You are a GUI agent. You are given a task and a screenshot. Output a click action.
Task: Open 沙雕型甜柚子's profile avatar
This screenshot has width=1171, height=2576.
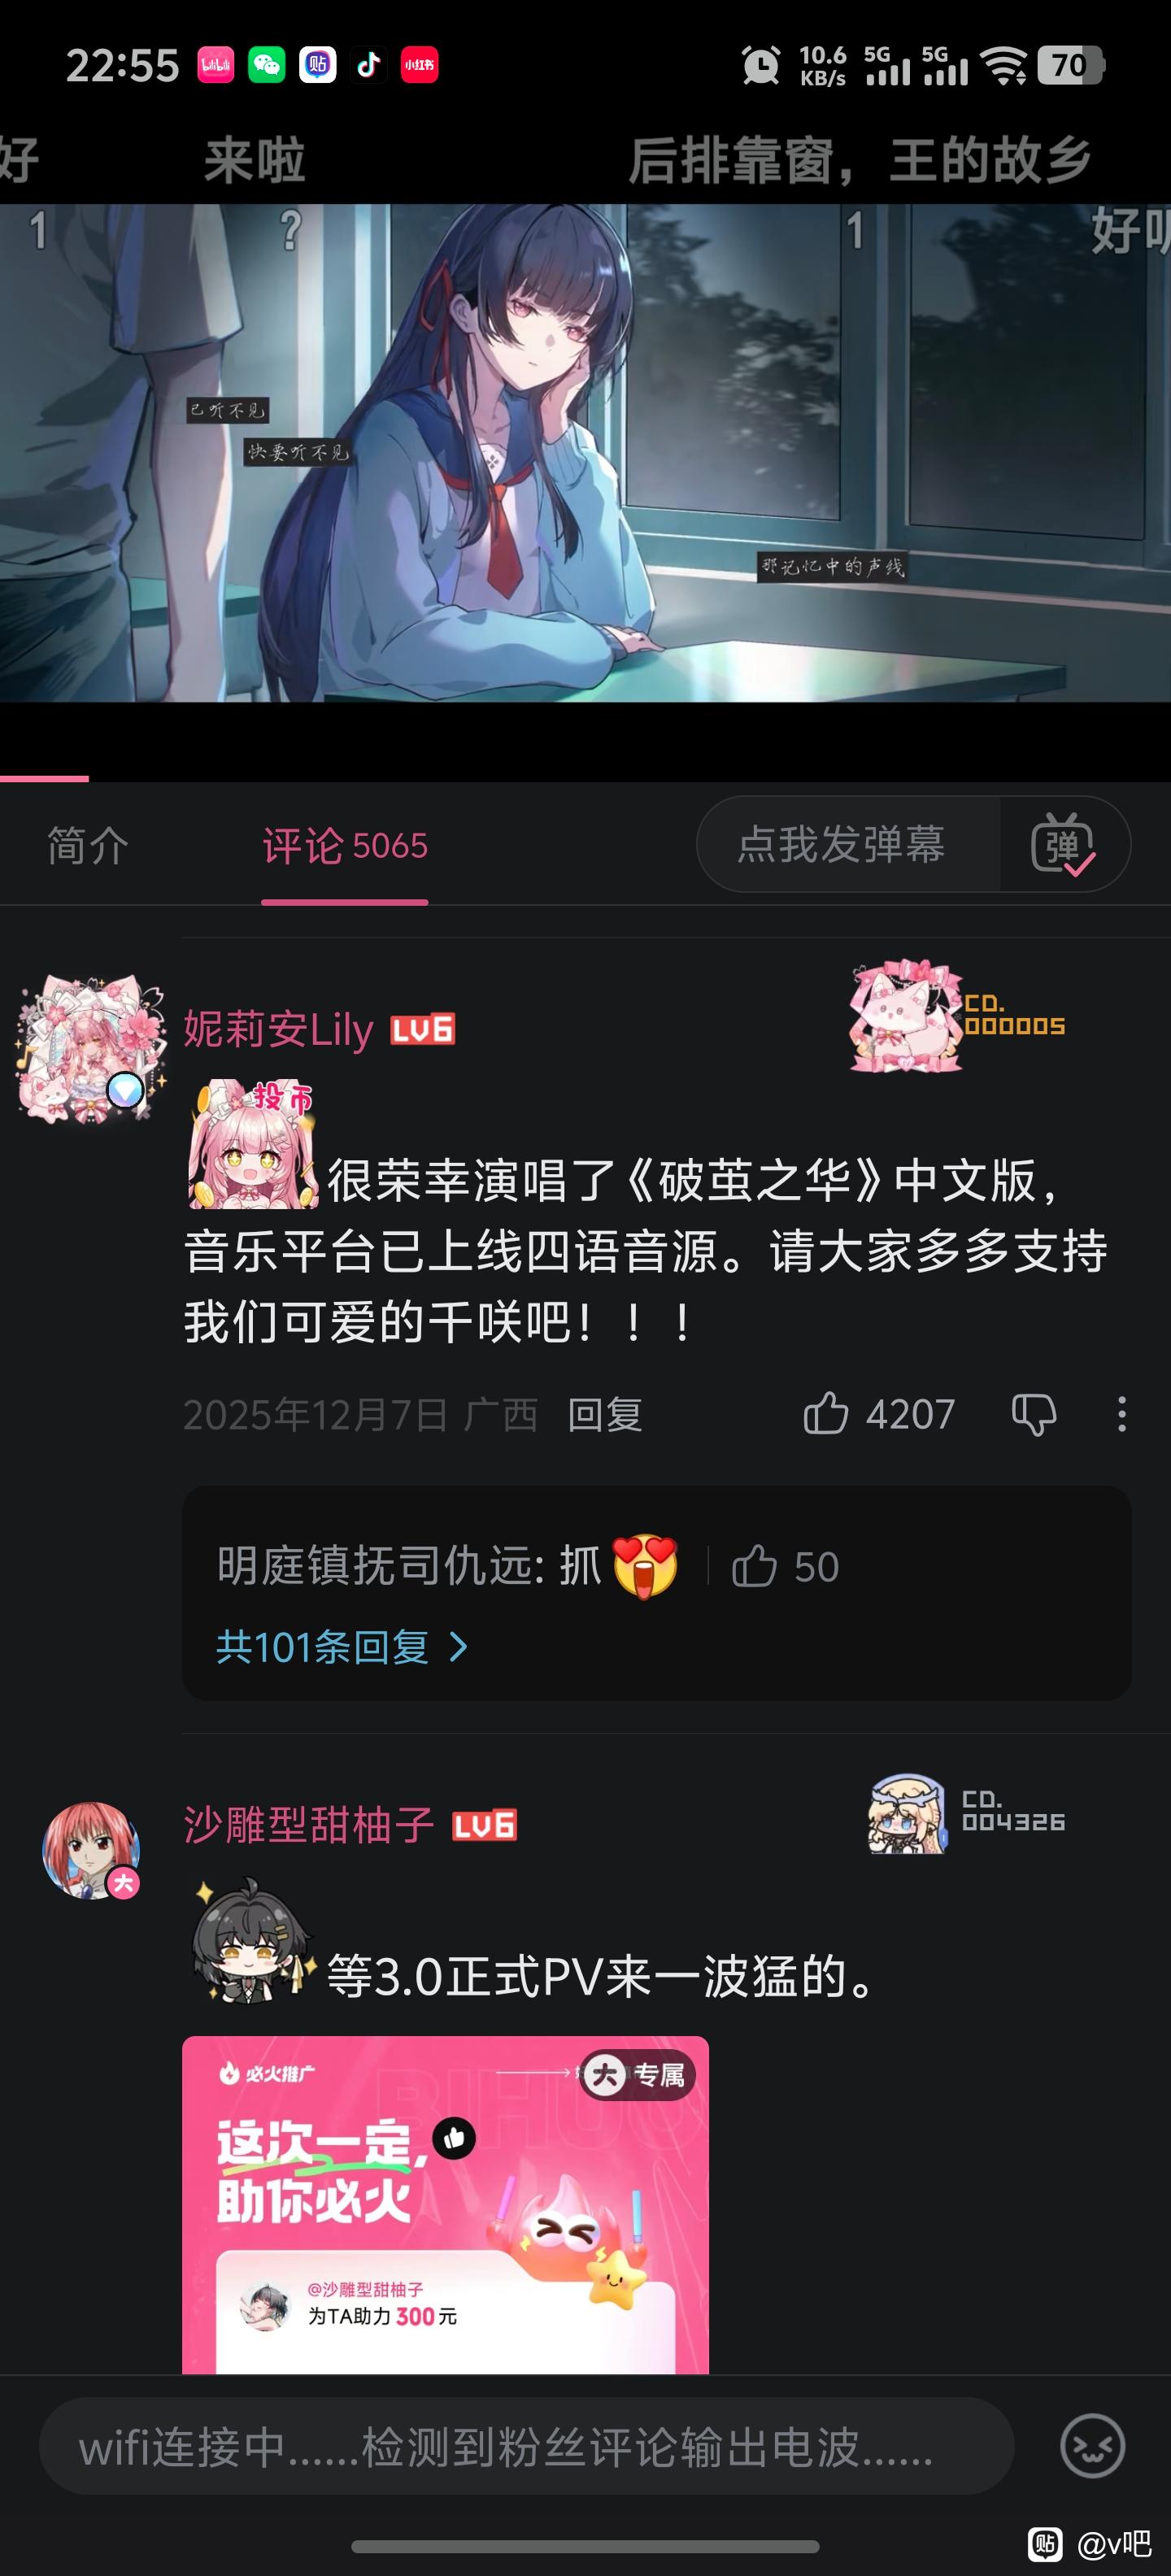click(x=91, y=1850)
